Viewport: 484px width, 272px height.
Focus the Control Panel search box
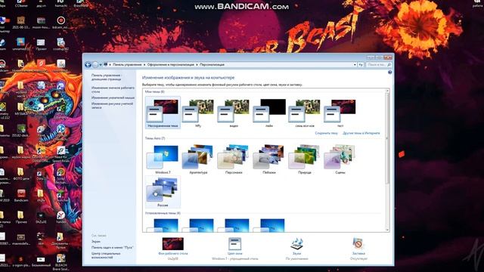coord(378,65)
